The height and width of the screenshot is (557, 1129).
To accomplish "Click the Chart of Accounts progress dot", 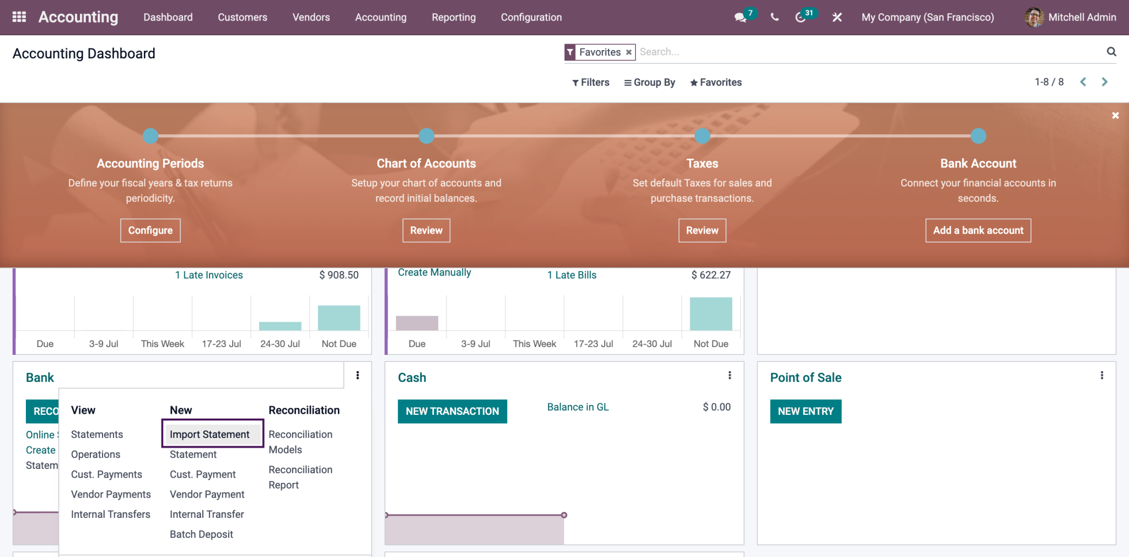I will coord(426,136).
